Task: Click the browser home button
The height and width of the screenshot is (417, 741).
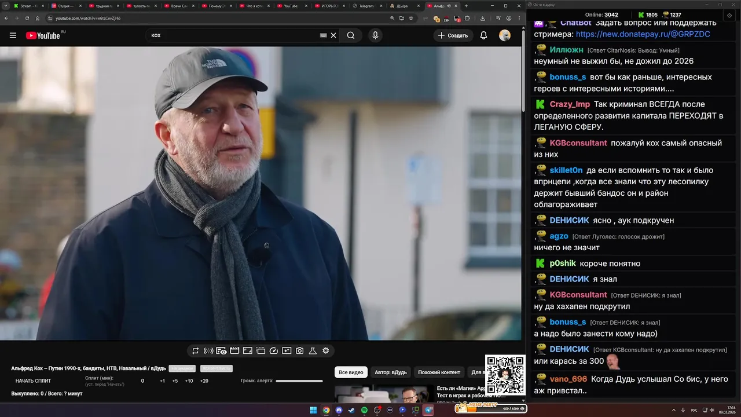Action: 38,18
